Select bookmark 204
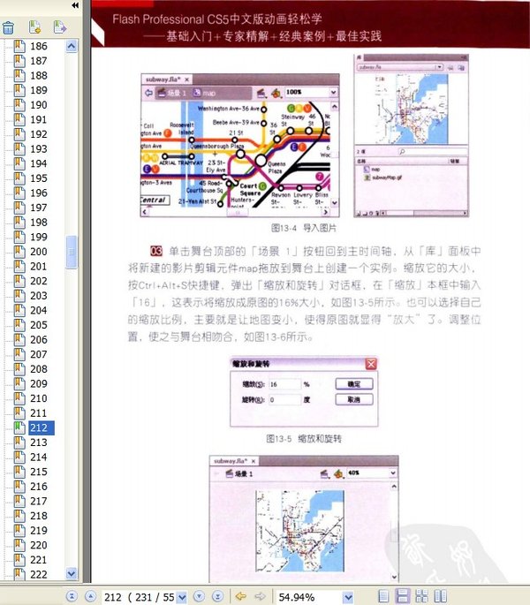530x605 pixels. 39,310
